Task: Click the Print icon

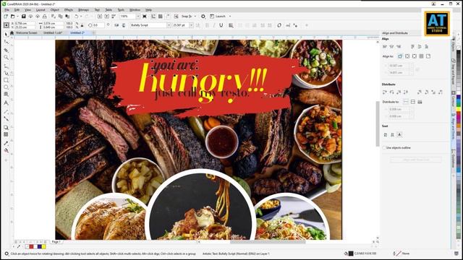Action: [45, 17]
